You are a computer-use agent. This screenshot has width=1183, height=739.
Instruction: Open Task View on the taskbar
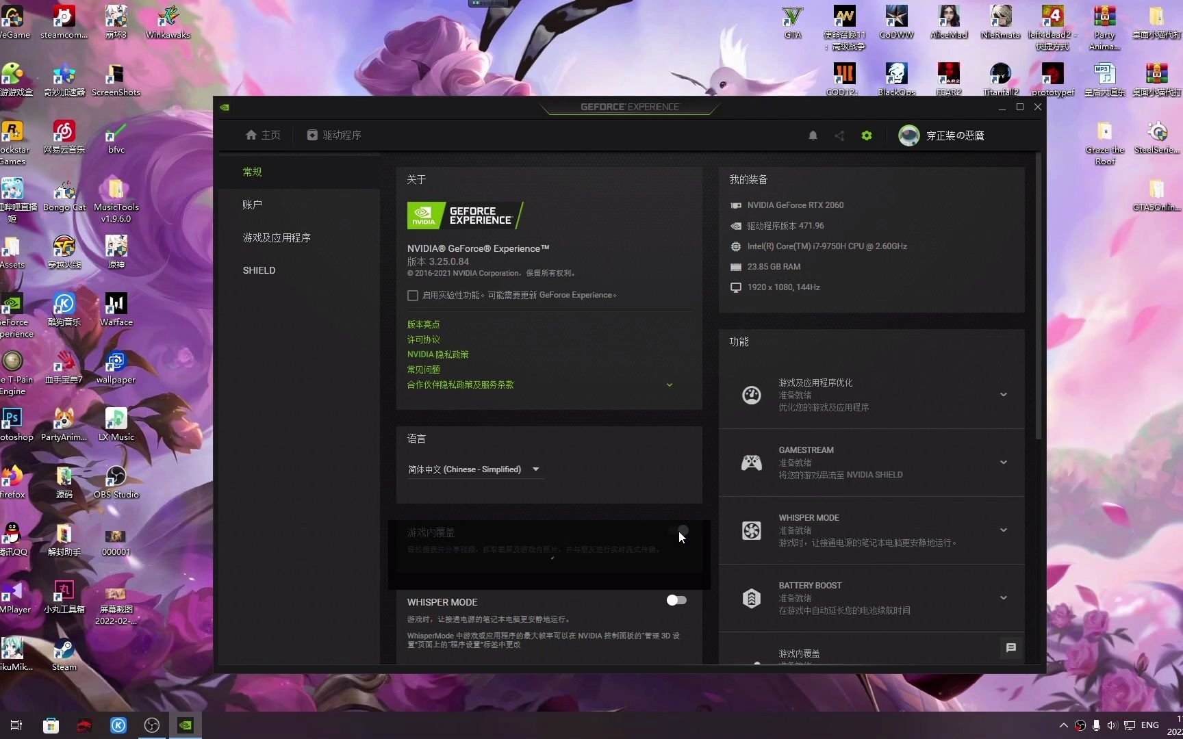tap(16, 725)
